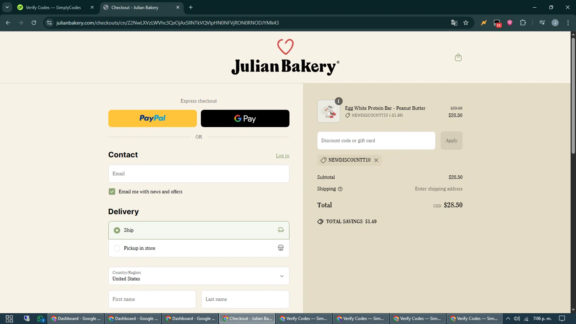Click the media control icon in toolbar
The height and width of the screenshot is (324, 576).
[542, 23]
